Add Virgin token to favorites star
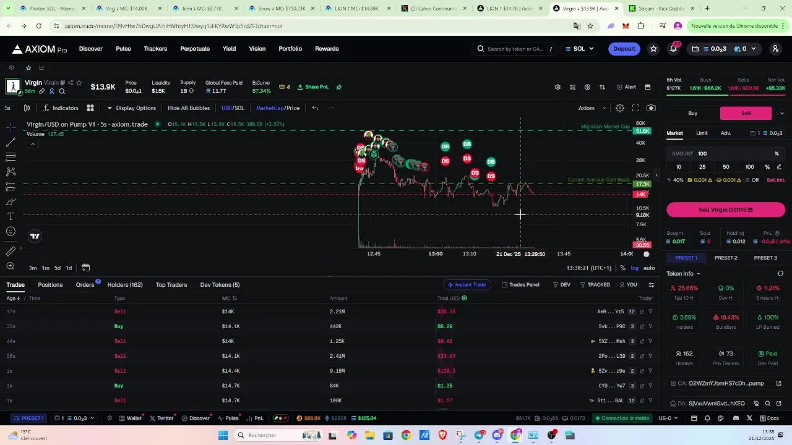The width and height of the screenshot is (792, 445). (79, 83)
